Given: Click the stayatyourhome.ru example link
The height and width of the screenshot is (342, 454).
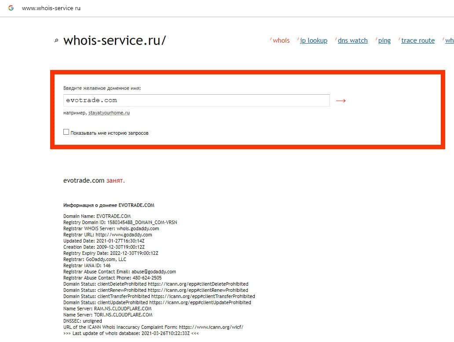Looking at the screenshot, I should 109,113.
